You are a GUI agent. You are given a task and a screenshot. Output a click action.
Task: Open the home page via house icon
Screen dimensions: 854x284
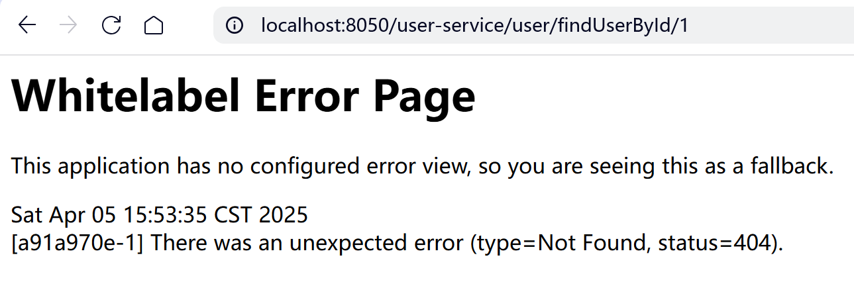pos(154,25)
